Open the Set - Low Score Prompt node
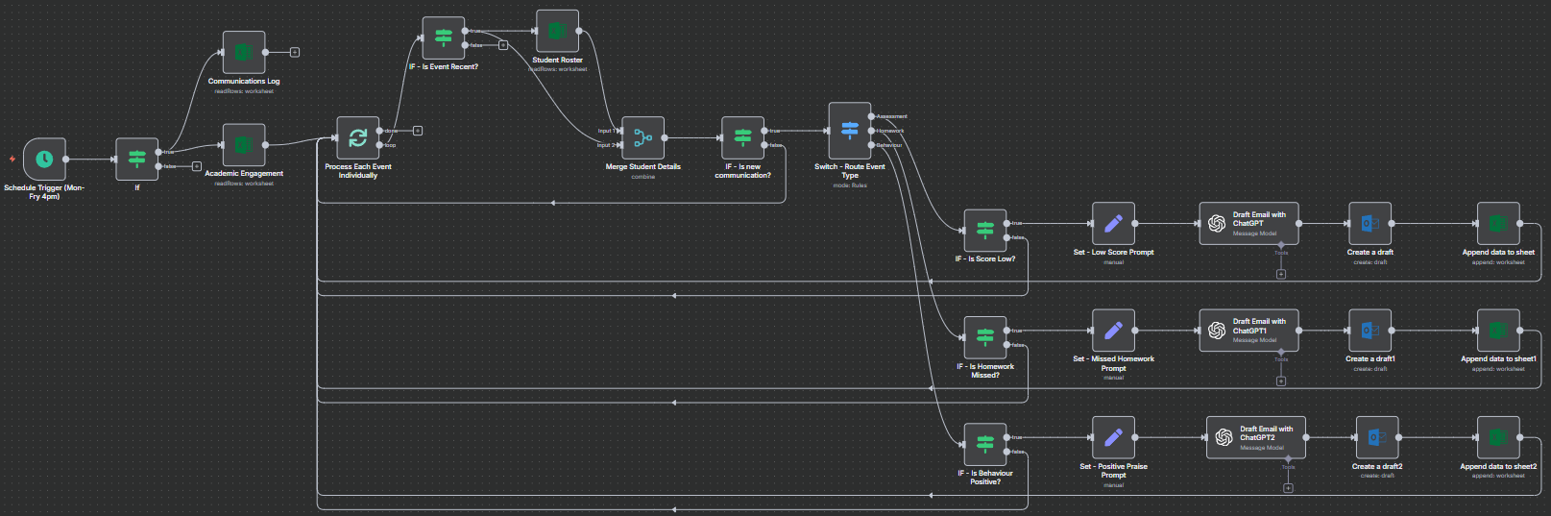This screenshot has height=516, width=1551. point(1113,224)
